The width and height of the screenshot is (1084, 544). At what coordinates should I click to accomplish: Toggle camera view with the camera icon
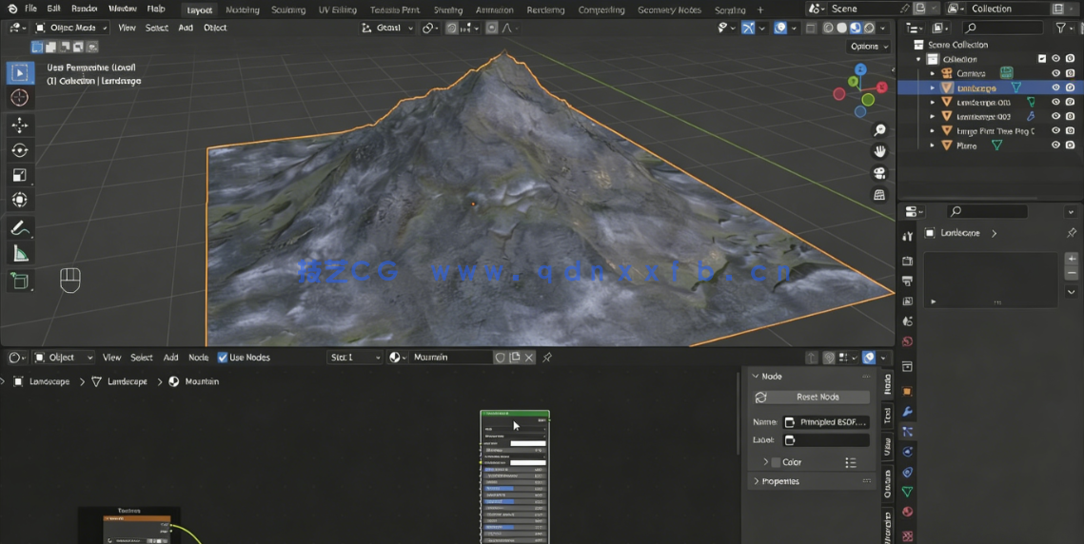[x=879, y=173]
